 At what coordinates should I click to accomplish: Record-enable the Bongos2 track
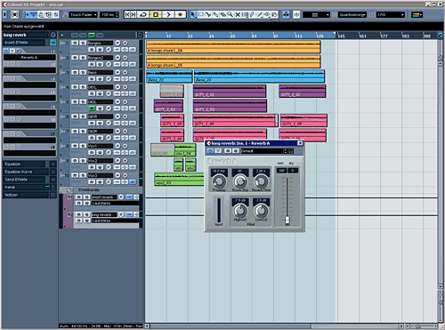[x=117, y=58]
